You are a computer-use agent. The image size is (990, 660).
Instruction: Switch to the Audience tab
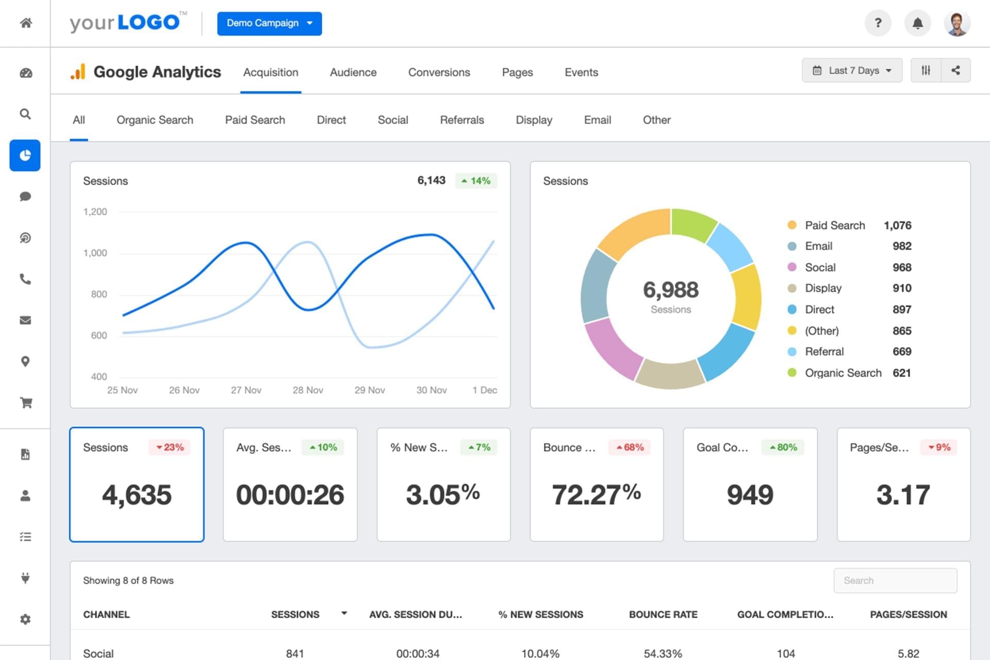(x=353, y=72)
